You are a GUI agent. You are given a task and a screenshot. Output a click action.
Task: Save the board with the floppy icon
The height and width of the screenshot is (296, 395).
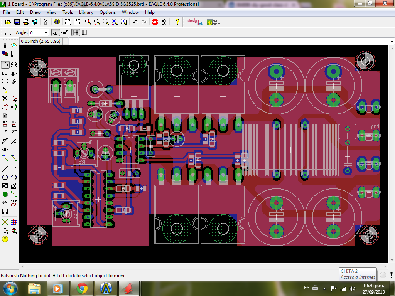click(x=17, y=22)
